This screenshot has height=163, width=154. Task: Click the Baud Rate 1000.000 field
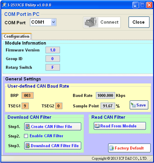click(105, 96)
